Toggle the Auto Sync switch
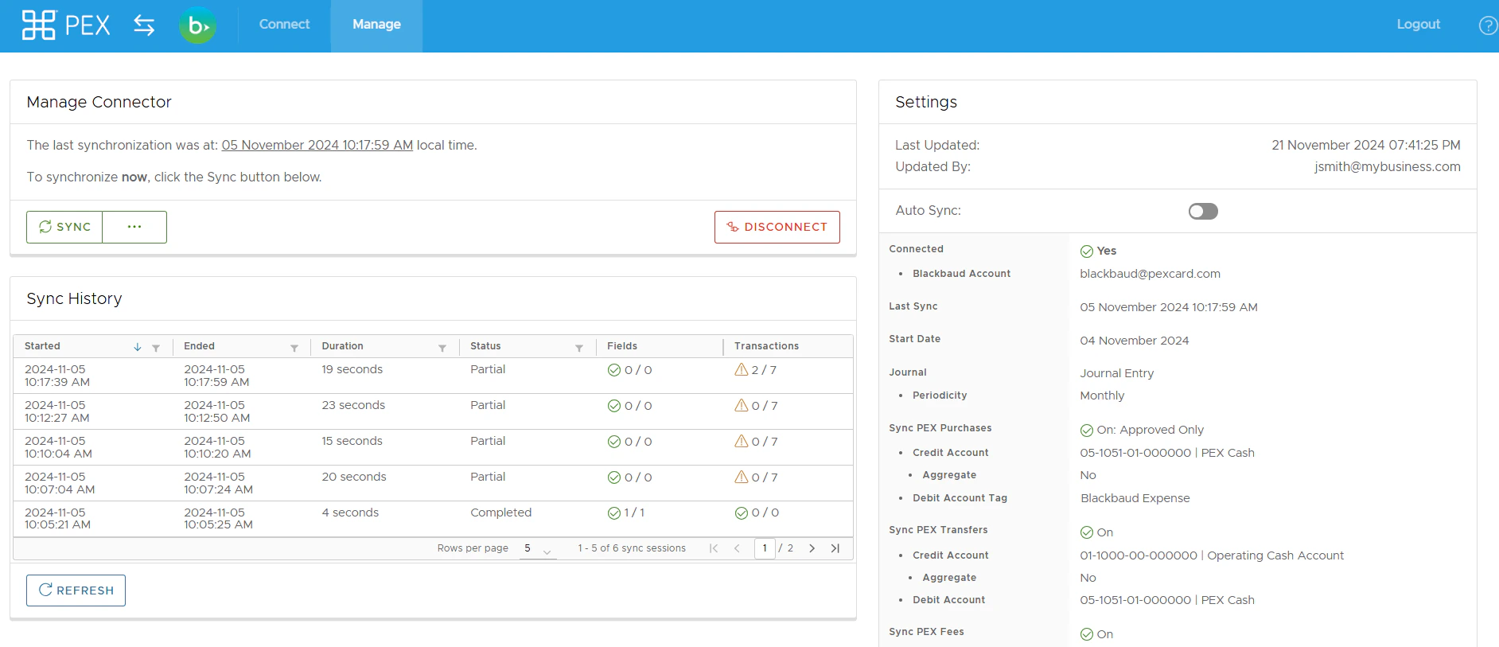The image size is (1499, 647). [1203, 211]
